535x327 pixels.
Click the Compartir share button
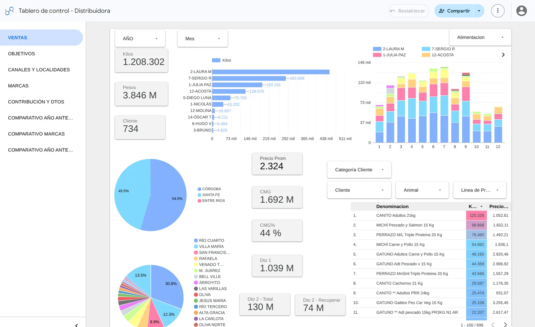[454, 11]
